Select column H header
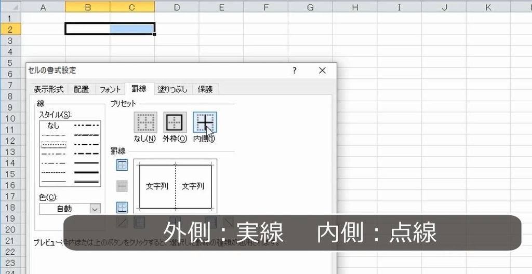 point(355,7)
